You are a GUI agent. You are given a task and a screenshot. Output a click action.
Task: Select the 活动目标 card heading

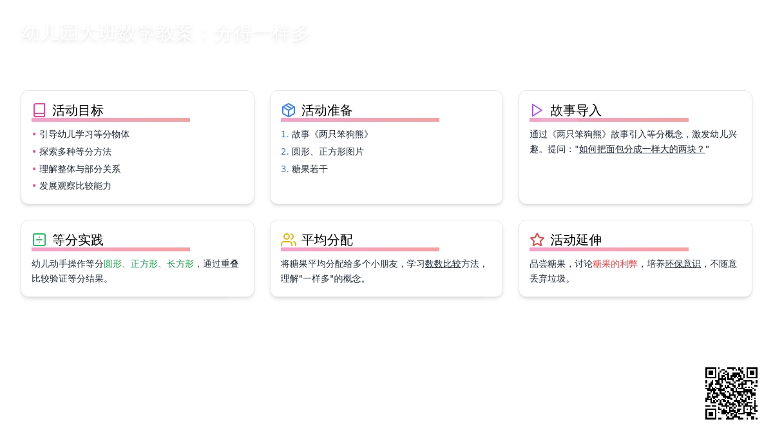click(x=77, y=110)
